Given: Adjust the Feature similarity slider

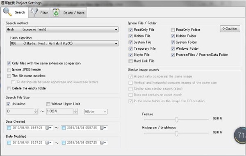Looking at the screenshot, I should point(176,119).
